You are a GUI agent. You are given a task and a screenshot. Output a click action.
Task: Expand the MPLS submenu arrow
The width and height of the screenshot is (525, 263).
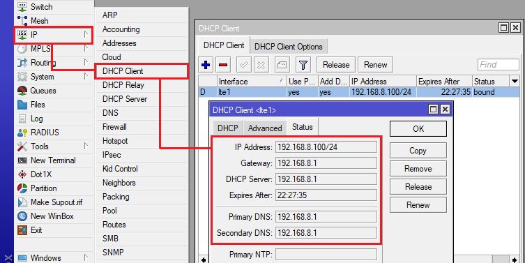(86, 48)
